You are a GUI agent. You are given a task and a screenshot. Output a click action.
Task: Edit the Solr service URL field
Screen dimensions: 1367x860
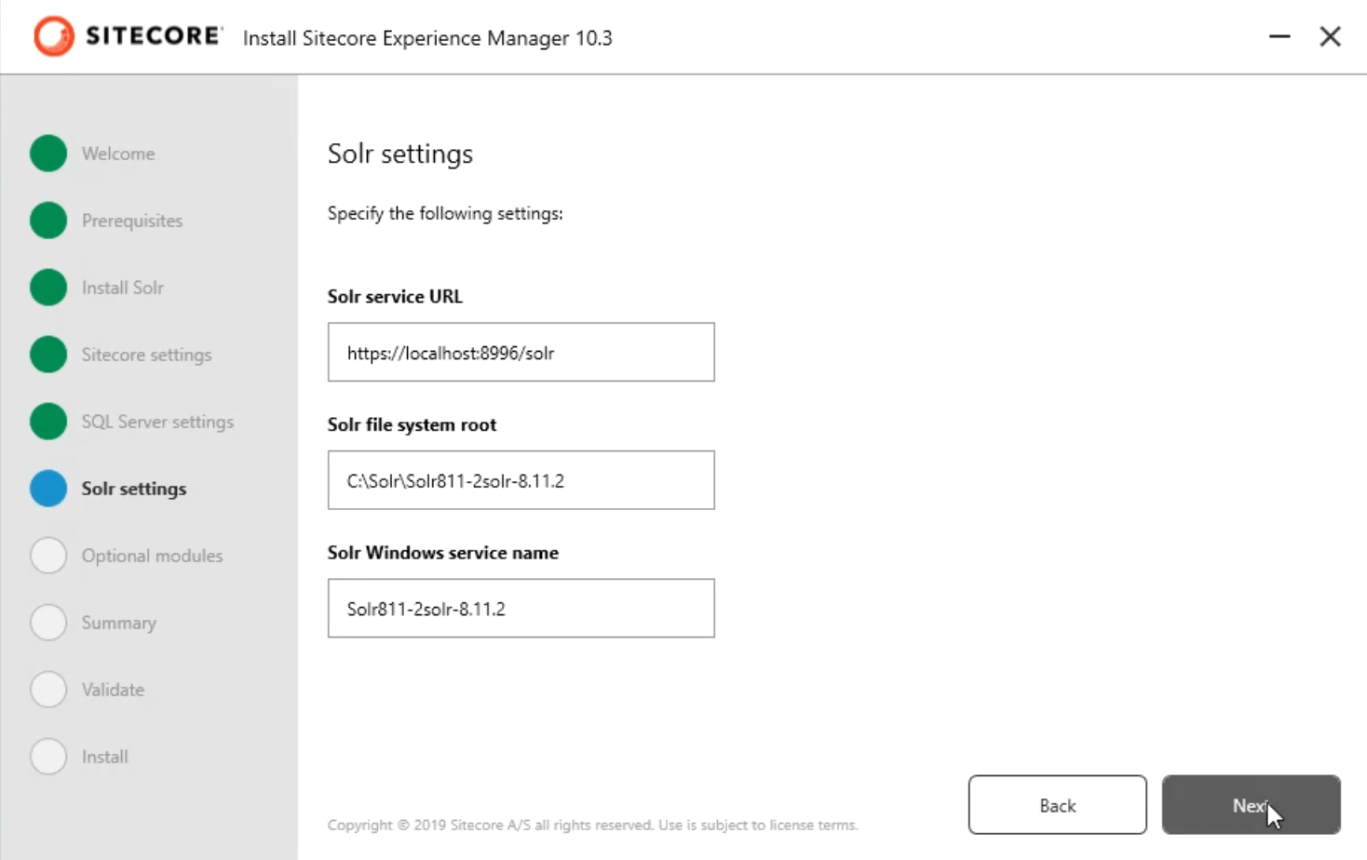point(521,353)
